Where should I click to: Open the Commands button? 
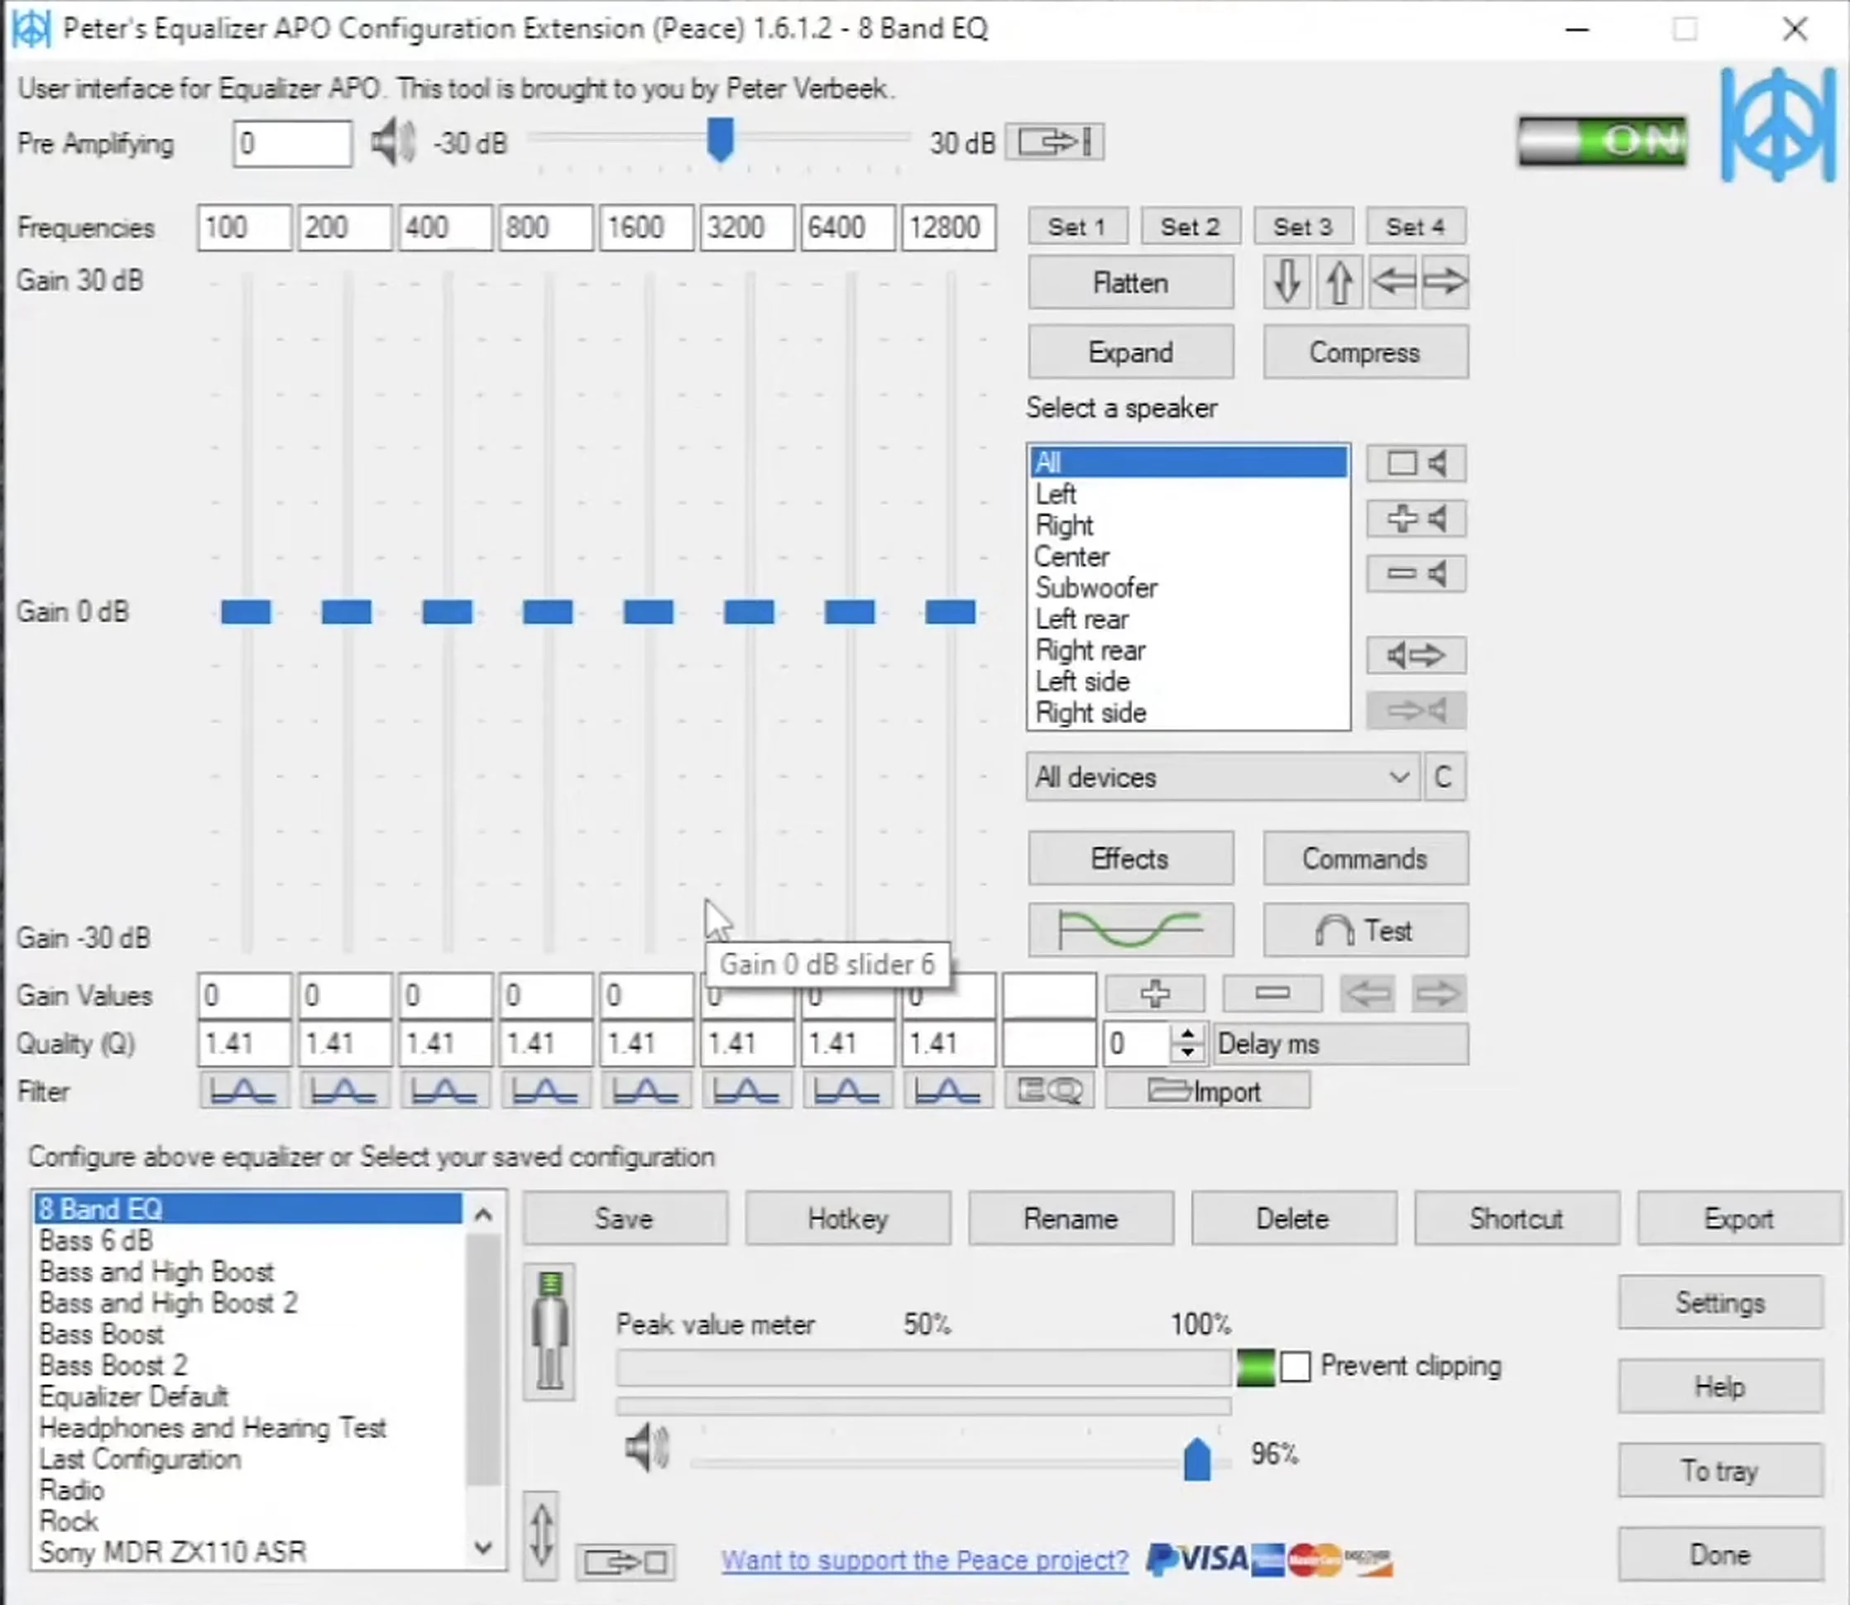tap(1365, 858)
